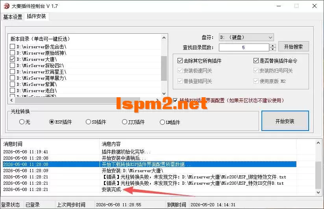Screen dimensions: 324x209
Task: Uncheck the D:\Mirserver大唐\ directory checkbox
Action: click(x=12, y=59)
